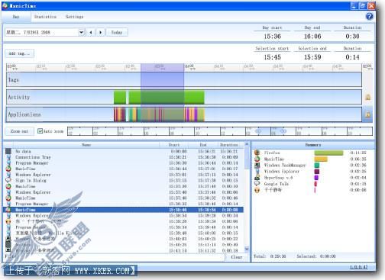Open the version number link in status bar
The width and height of the screenshot is (385, 280).
358,267
